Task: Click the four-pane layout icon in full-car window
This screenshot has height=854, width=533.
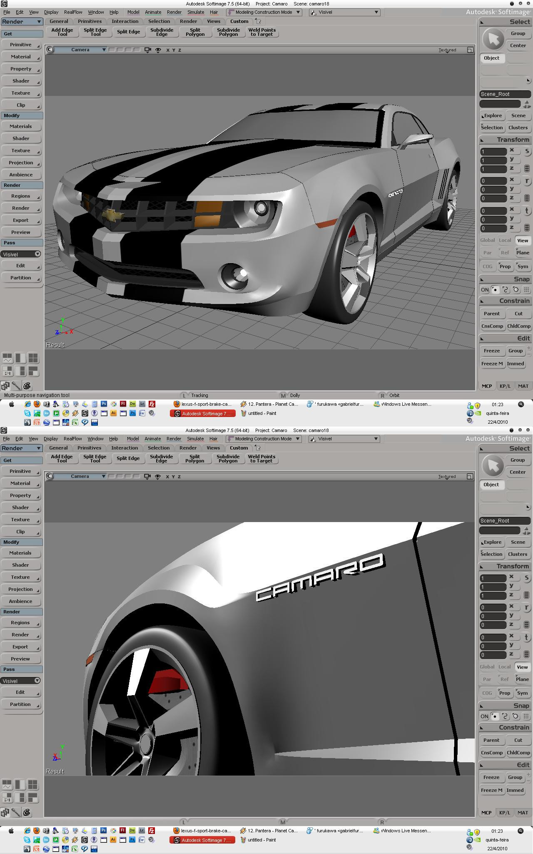Action: (x=33, y=358)
